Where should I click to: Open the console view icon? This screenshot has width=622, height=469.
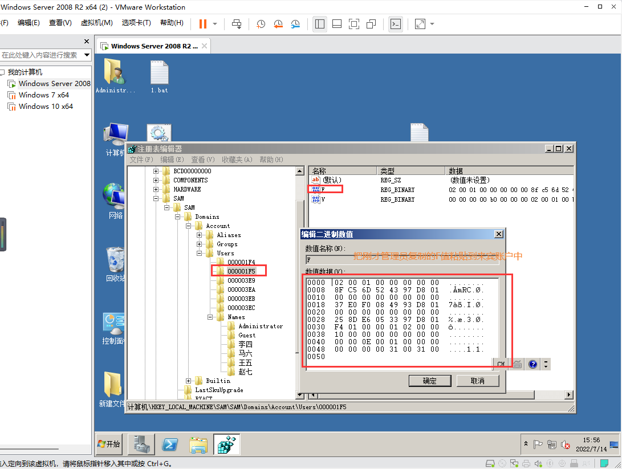click(x=396, y=24)
